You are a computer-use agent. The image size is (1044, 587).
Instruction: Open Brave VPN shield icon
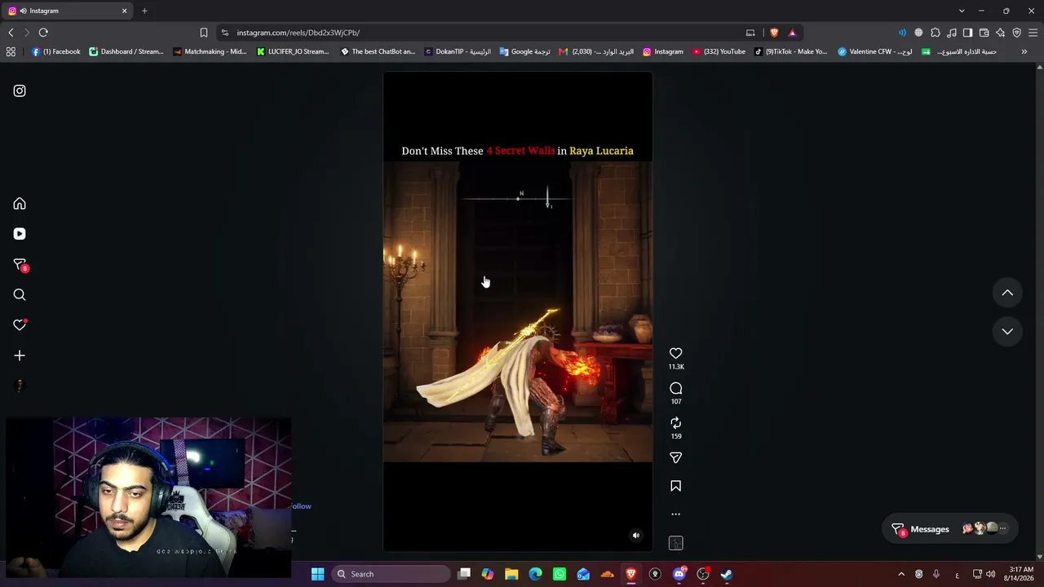(1017, 33)
